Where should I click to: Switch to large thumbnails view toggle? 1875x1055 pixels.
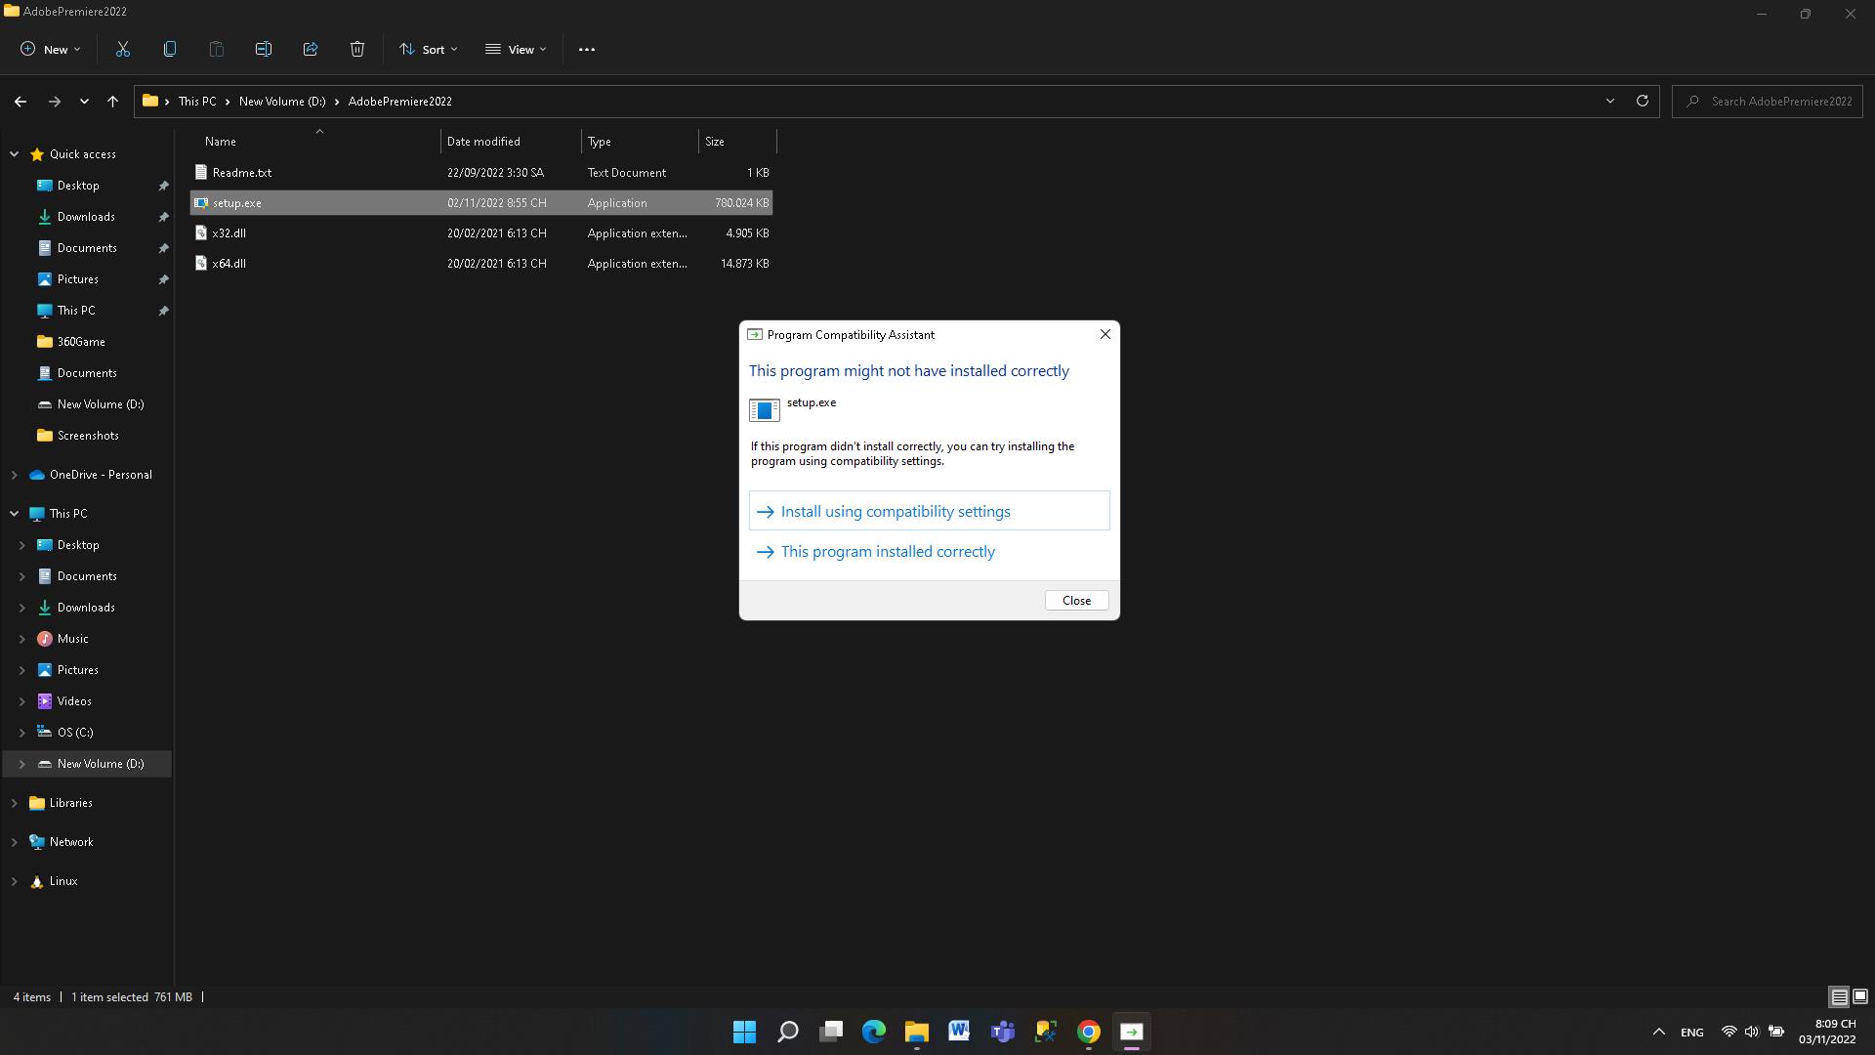(1860, 996)
